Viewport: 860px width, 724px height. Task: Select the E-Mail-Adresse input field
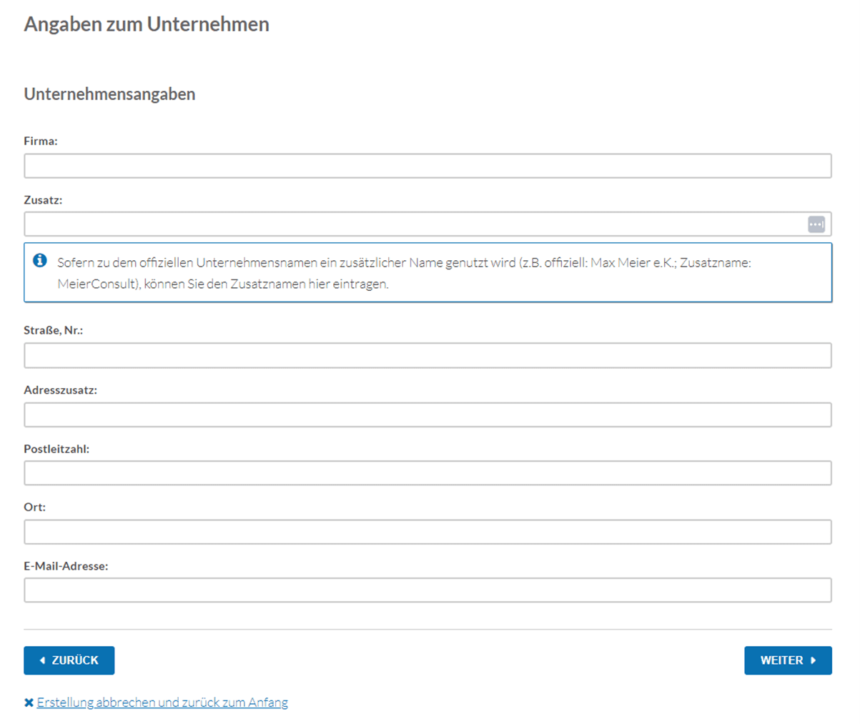pyautogui.click(x=427, y=590)
